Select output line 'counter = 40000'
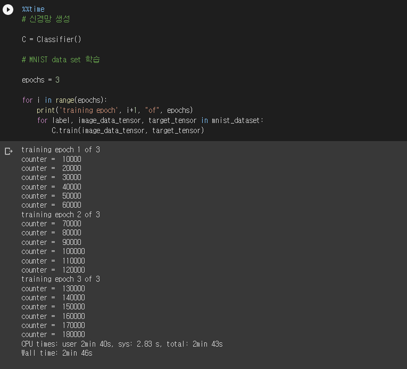 point(52,187)
